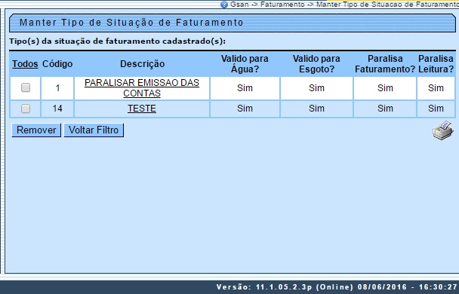Click the Paralisa Leitura? header
The image size is (459, 294).
436,64
